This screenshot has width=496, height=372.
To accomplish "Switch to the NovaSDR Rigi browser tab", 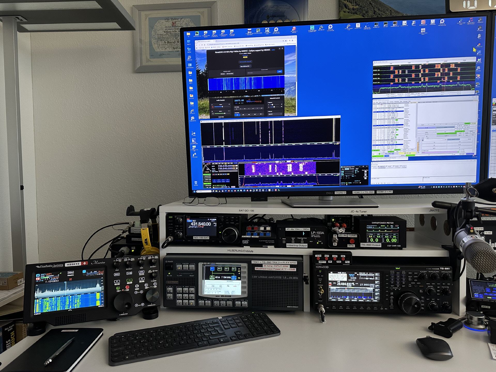I will (205, 41).
